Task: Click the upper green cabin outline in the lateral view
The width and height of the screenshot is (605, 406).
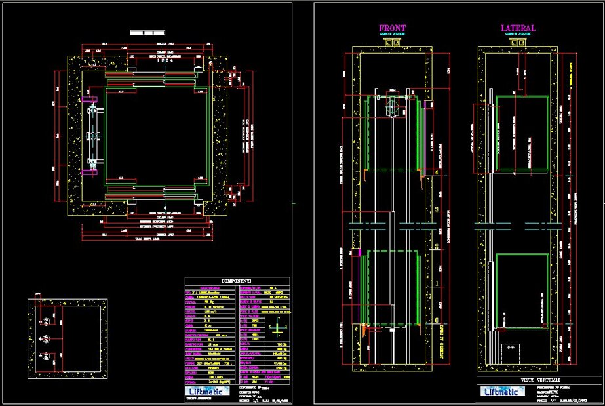Action: click(522, 133)
